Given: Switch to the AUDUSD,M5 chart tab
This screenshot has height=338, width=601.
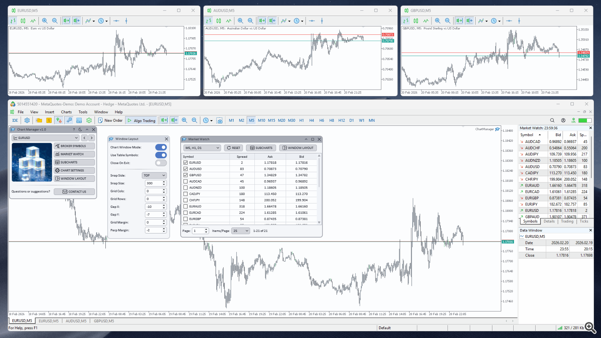Looking at the screenshot, I should (76, 321).
